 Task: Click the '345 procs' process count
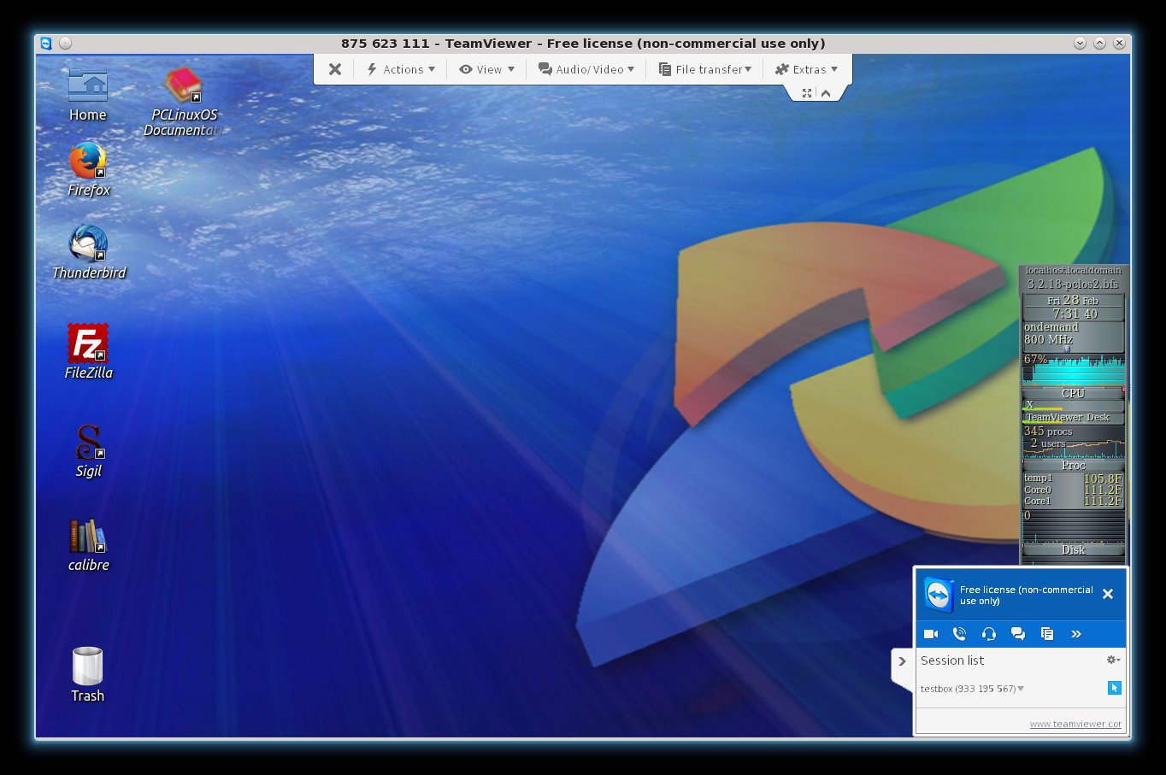[x=1048, y=432]
